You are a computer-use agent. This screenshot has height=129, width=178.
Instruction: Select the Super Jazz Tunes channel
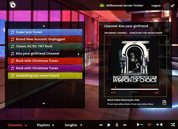[x=45, y=32]
